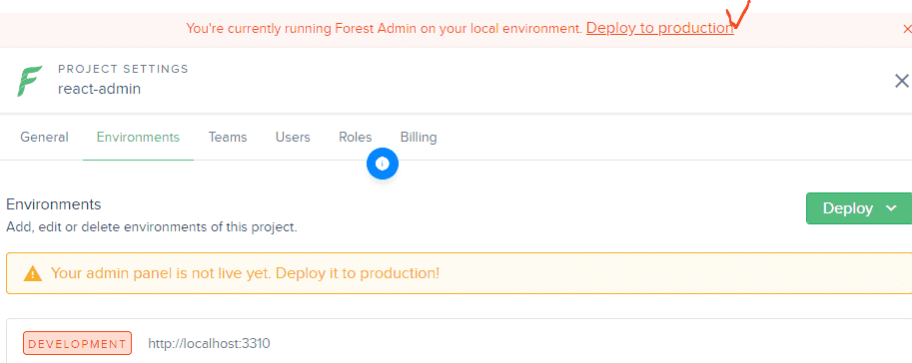Click the PROJECT SETTINGS header label
Image resolution: width=912 pixels, height=363 pixels.
coord(123,69)
